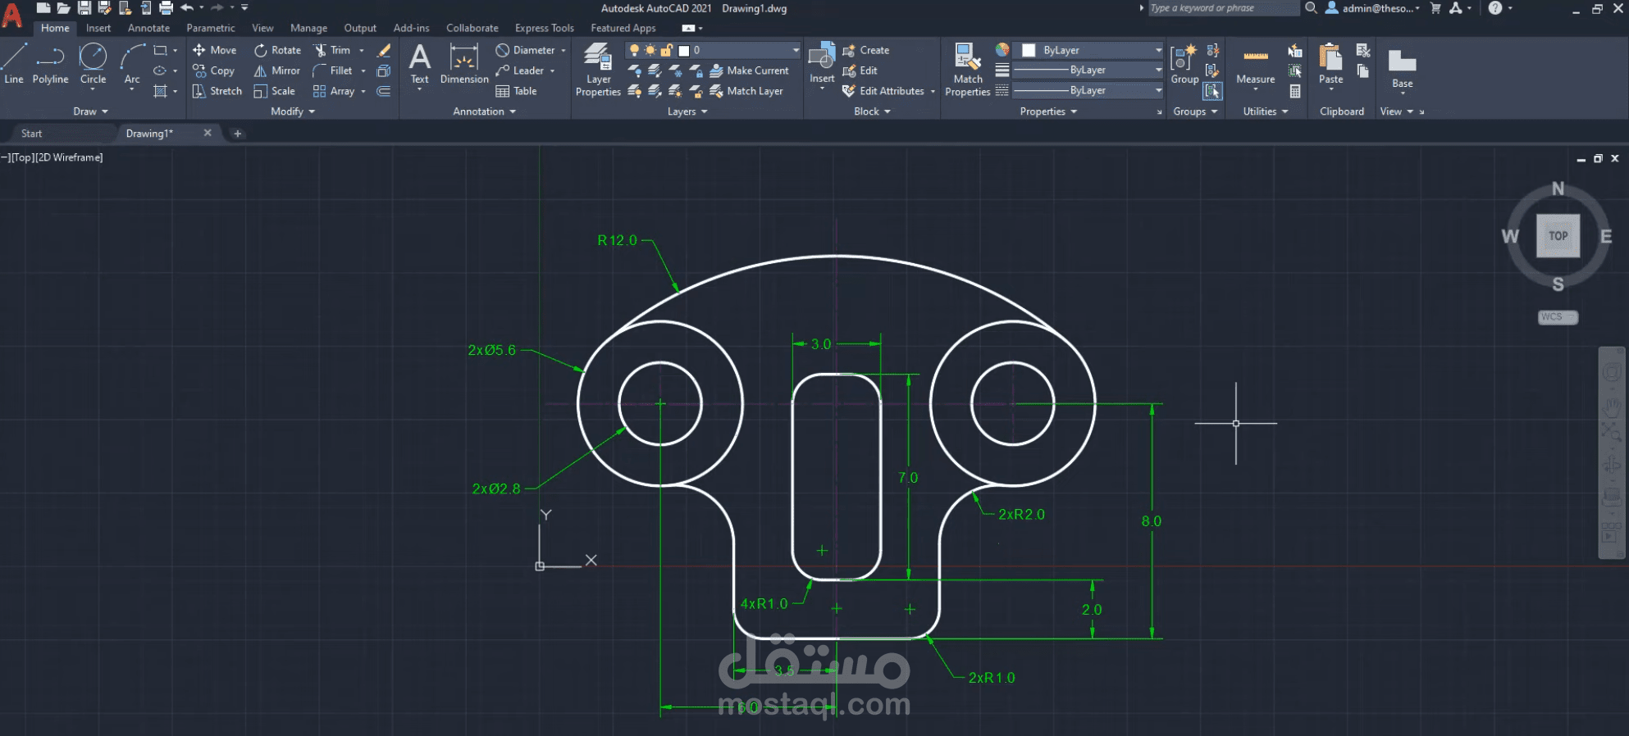Click the Plot (print) icon
The height and width of the screenshot is (736, 1629).
166,8
